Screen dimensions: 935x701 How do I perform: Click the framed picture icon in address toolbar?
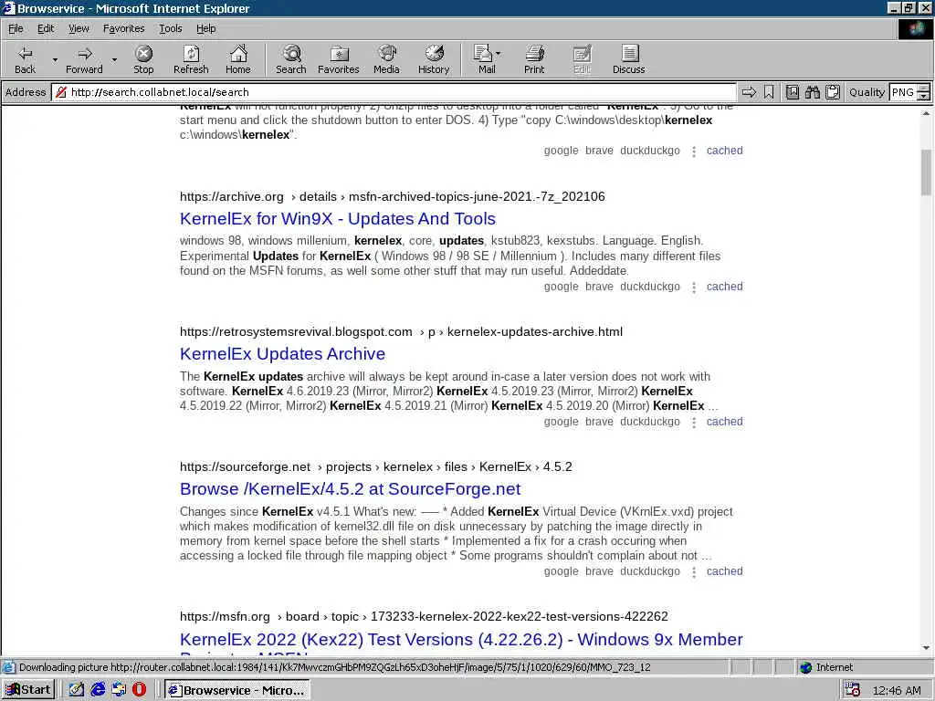792,92
